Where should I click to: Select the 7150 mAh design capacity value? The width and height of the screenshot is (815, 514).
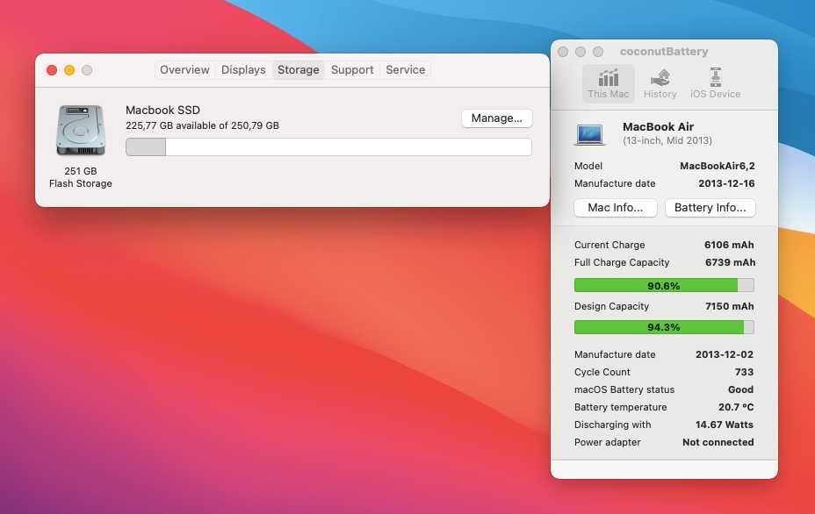(x=729, y=306)
